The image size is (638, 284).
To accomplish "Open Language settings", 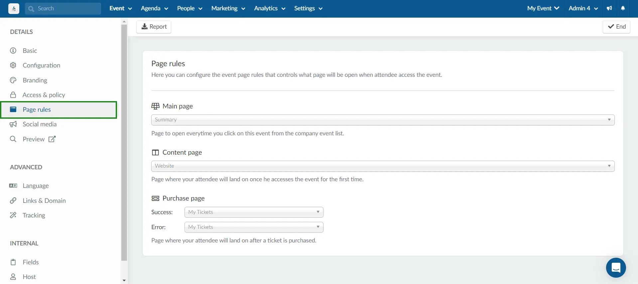I will (x=36, y=186).
